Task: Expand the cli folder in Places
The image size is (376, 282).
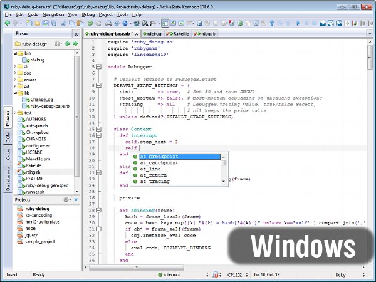Action: (x=15, y=66)
